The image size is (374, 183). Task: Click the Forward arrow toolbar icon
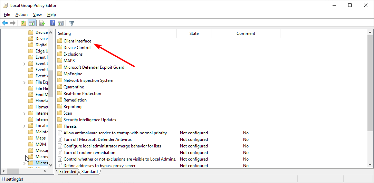[x=13, y=23]
